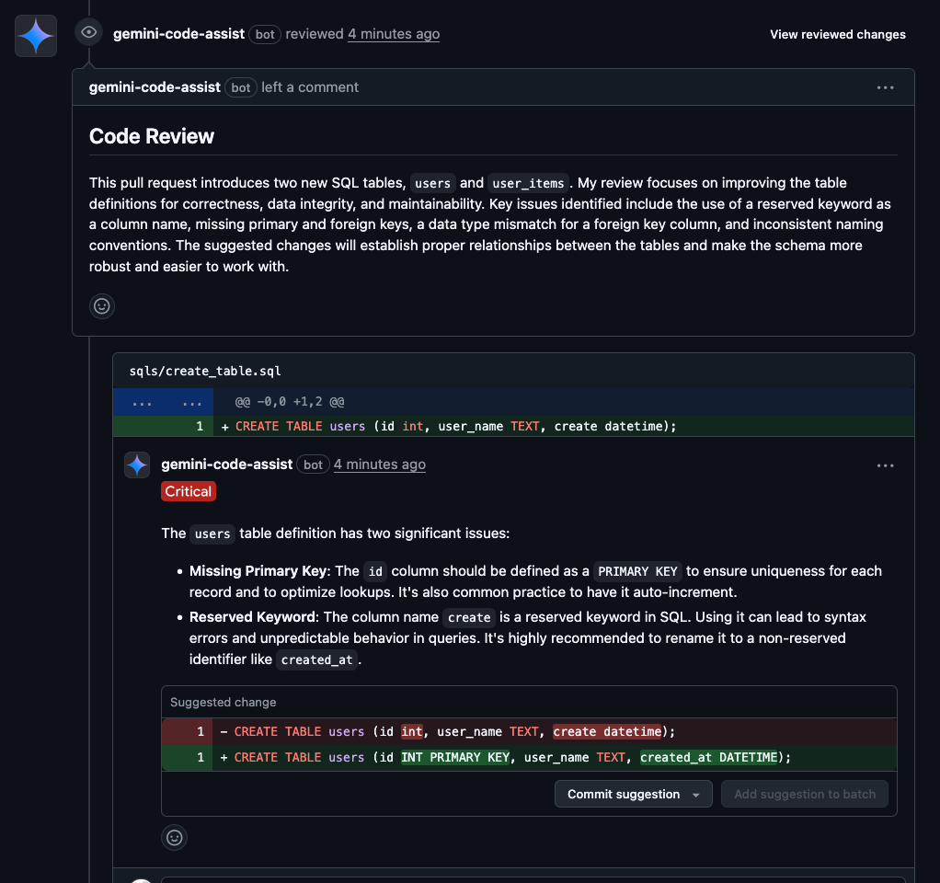
Task: Click the 'Reserved Keyword' bold text
Action: point(252,617)
